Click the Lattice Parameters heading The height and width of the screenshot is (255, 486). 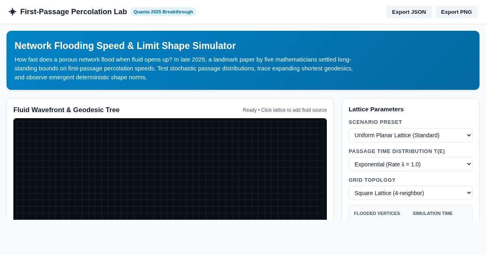pyautogui.click(x=376, y=109)
